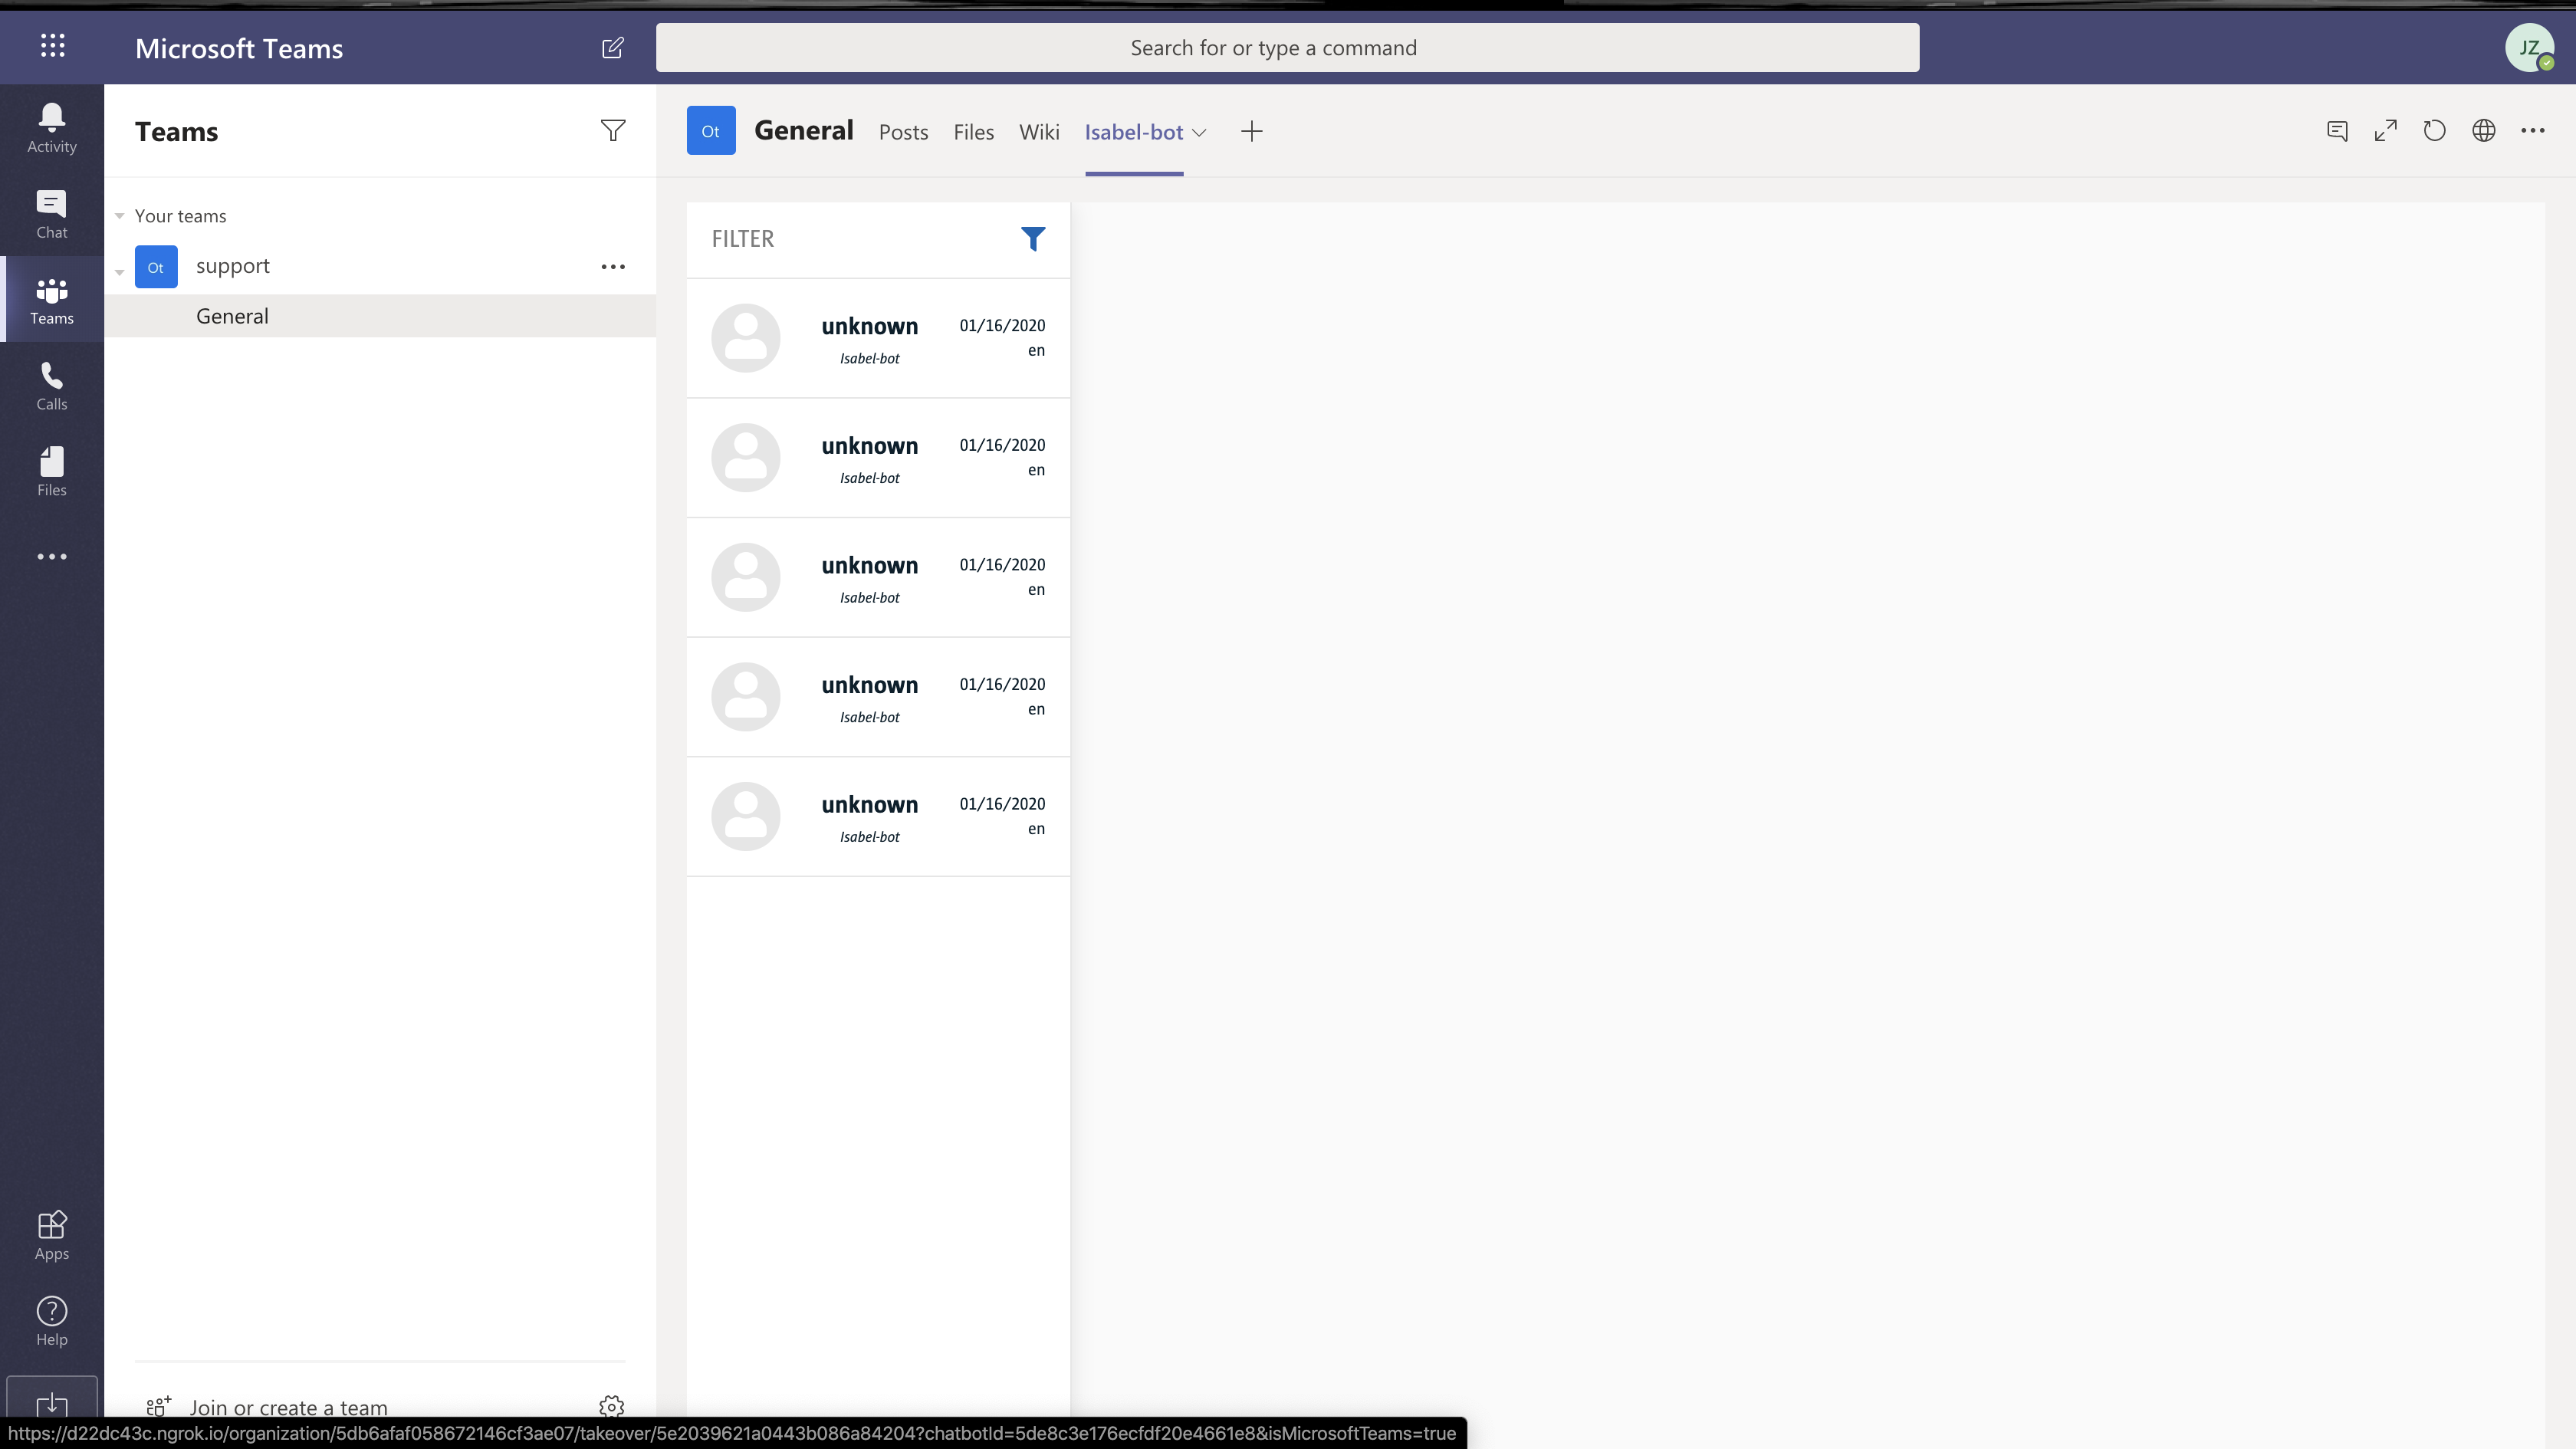This screenshot has height=1449, width=2576.
Task: Open support team more options
Action: pos(613,267)
